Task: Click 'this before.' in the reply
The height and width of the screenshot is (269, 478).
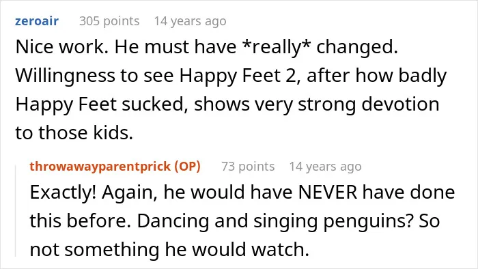Action: coord(81,221)
